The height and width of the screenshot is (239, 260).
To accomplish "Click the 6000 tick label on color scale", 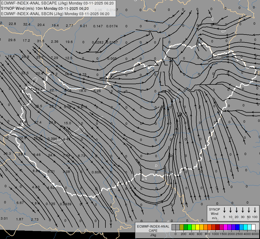I will coord(255,234).
